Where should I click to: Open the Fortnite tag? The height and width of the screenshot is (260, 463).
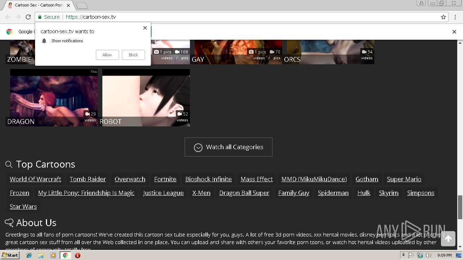click(x=165, y=179)
